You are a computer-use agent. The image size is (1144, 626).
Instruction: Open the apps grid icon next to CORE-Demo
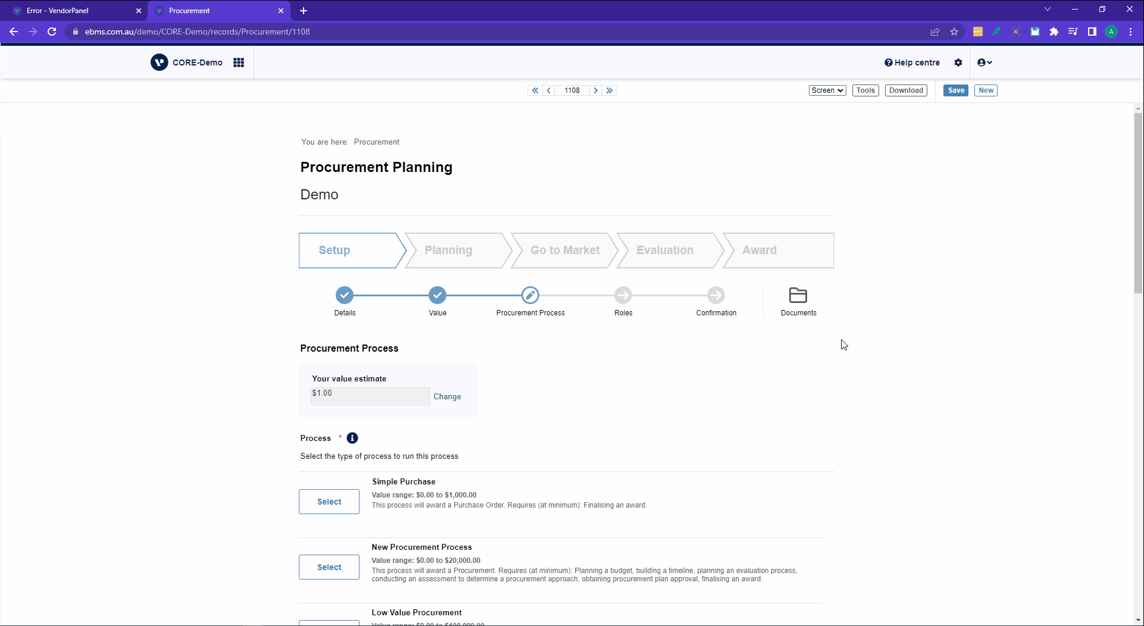pos(239,62)
